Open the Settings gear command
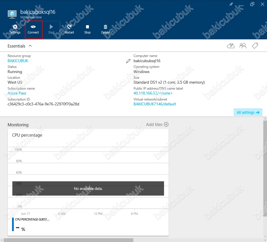267x242 pixels. [x=15, y=29]
